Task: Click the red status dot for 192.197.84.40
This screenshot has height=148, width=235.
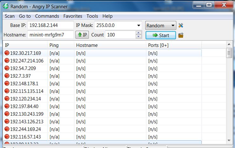Action: (x=7, y=106)
